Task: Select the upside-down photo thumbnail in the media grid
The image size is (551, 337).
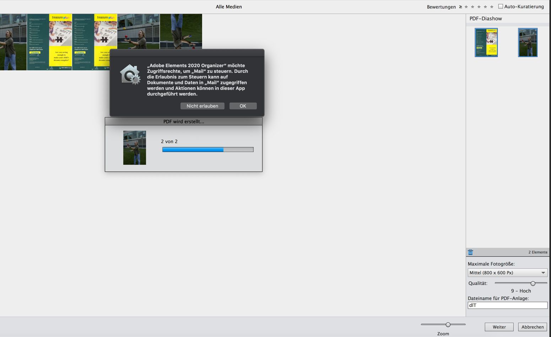Action: [181, 31]
